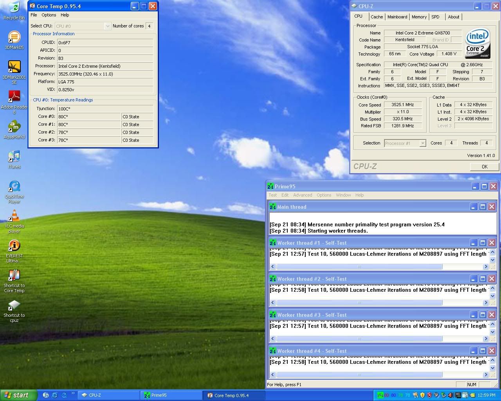The width and height of the screenshot is (501, 401).
Task: Click Level 2 cache 2 x 4096 KBytes value
Action: 473,119
